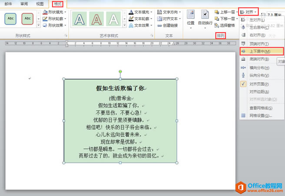Switch to the 视图 ribbon tab
The width and height of the screenshot is (285, 196).
tap(40, 4)
